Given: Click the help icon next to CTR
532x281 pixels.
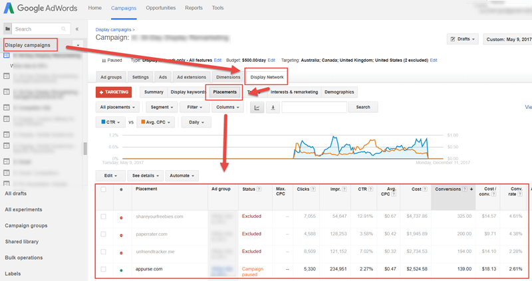Looking at the screenshot, I should point(370,189).
